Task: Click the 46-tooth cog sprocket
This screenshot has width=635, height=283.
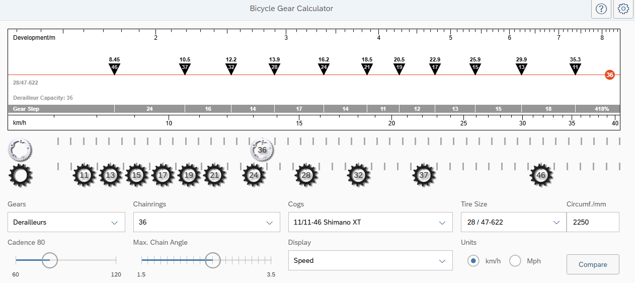Action: (x=541, y=175)
